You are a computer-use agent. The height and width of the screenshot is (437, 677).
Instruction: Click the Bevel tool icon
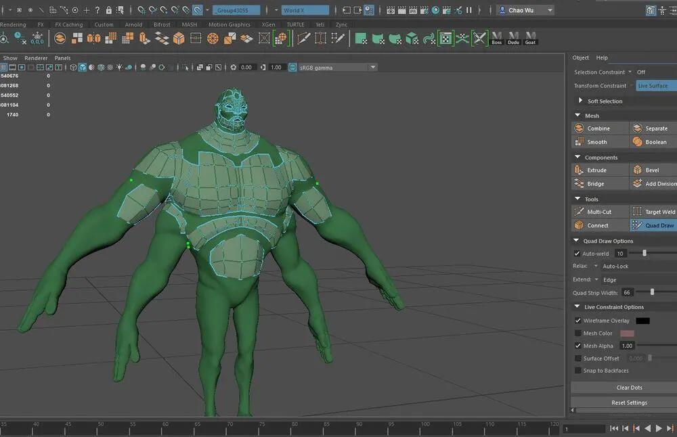pyautogui.click(x=637, y=170)
